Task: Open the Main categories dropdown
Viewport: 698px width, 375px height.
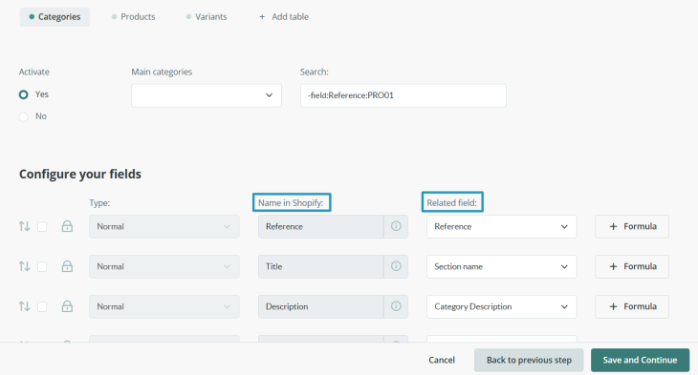Action: click(207, 95)
